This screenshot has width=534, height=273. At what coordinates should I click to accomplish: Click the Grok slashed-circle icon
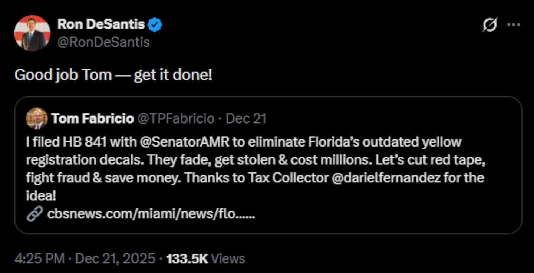coord(489,25)
